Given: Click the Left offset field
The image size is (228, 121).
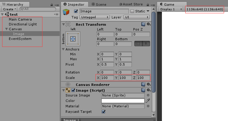Looking at the screenshot, I should (x=105, y=34).
